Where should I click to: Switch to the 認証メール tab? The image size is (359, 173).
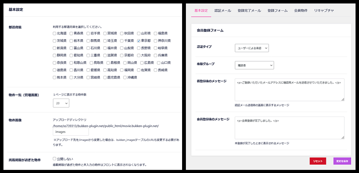[223, 11]
